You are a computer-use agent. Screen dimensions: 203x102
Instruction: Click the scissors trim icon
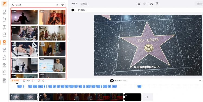coord(33,81)
